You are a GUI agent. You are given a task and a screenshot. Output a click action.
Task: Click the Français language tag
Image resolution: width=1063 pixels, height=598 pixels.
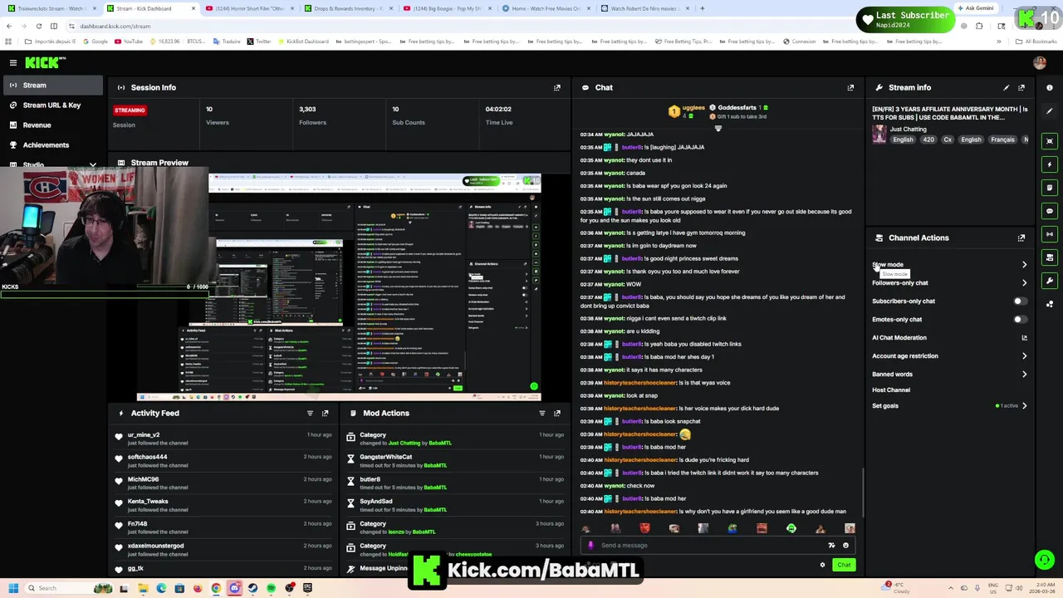(x=1002, y=140)
